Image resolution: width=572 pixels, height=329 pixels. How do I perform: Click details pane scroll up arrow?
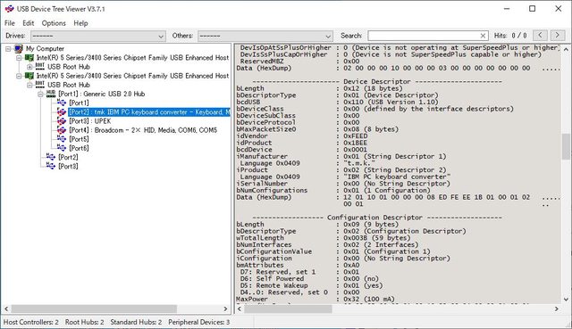click(x=566, y=49)
